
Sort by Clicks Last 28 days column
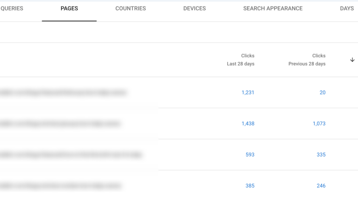point(241,60)
